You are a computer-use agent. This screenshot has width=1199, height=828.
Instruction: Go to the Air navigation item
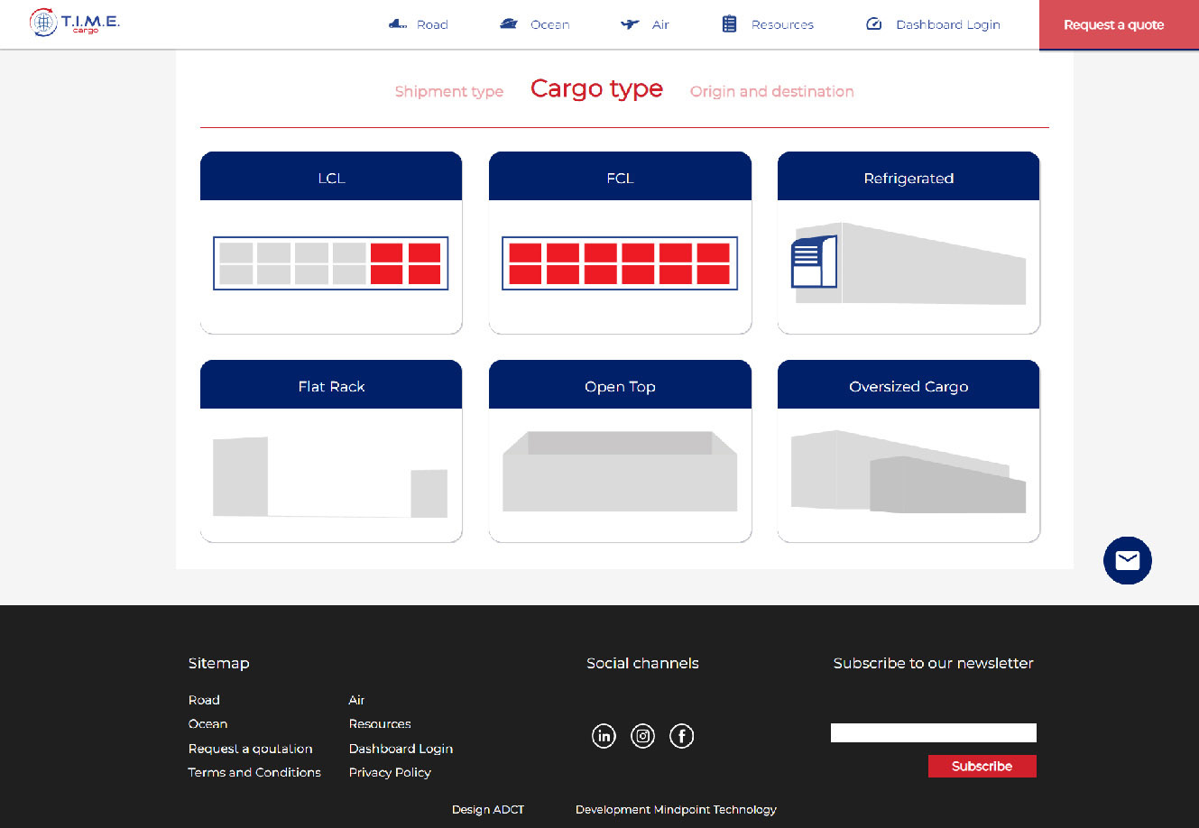pyautogui.click(x=645, y=24)
